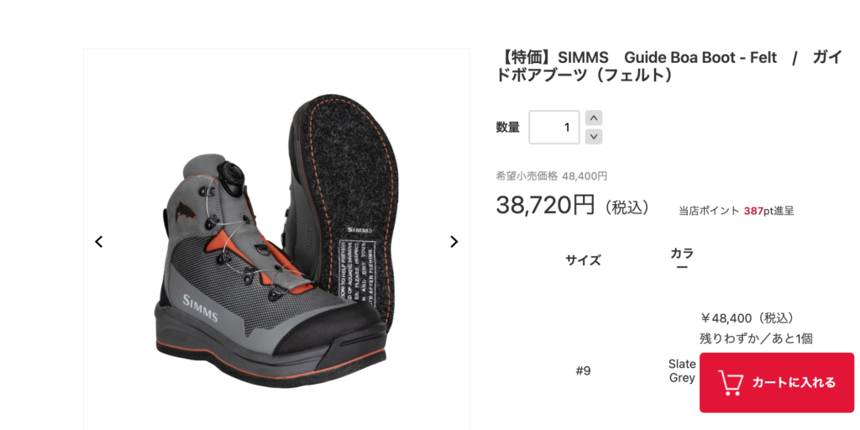Show the previous product image with left arrow
This screenshot has width=860, height=430.
tap(99, 241)
